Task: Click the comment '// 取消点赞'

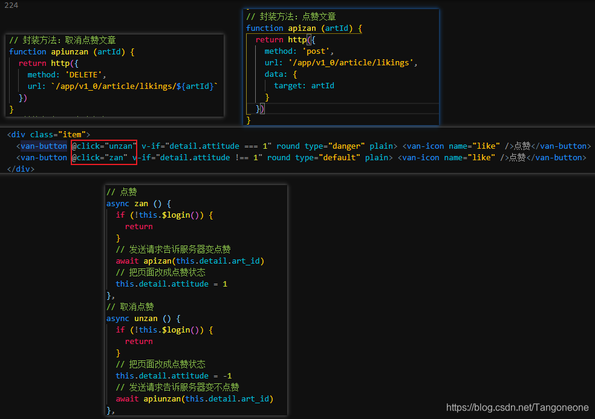Action: click(130, 307)
